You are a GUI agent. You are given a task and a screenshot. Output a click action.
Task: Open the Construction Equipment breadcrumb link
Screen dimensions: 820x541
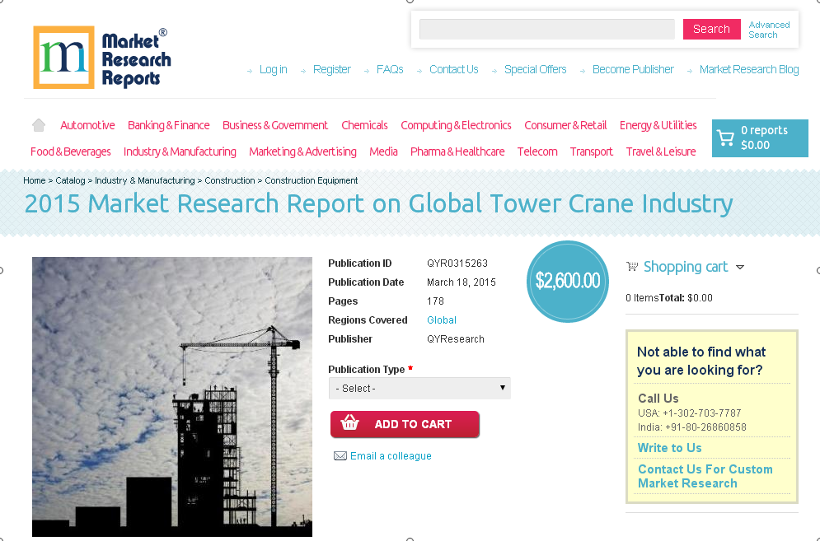pyautogui.click(x=311, y=180)
